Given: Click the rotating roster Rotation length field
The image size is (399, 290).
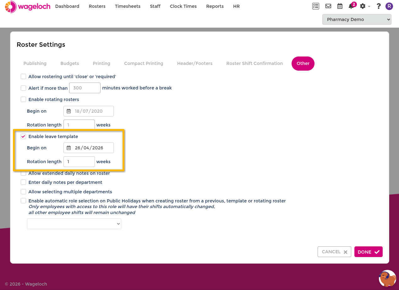Looking at the screenshot, I should 79,125.
